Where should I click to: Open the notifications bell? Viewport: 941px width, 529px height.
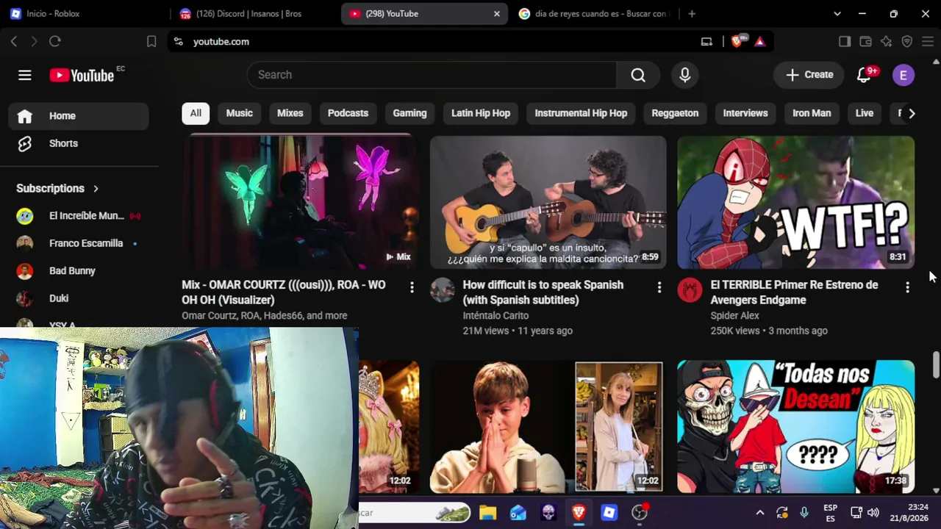click(x=865, y=75)
